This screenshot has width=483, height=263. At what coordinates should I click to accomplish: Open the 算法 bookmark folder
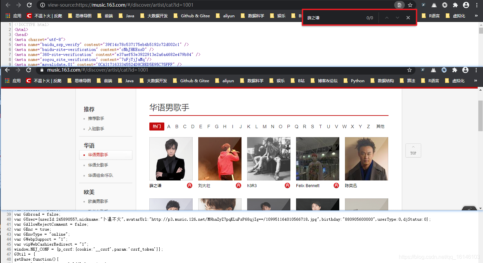click(x=407, y=81)
